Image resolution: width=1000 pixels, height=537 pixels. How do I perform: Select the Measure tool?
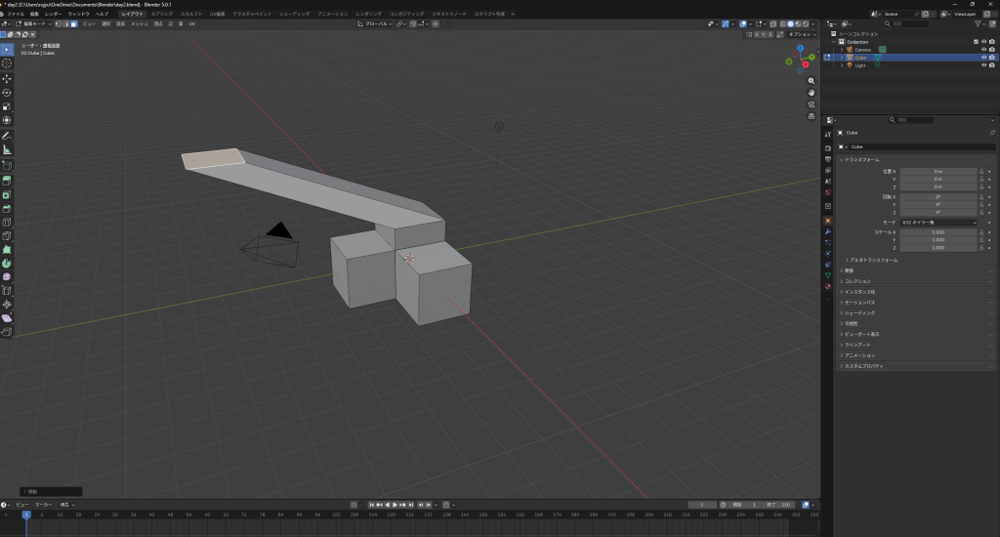pos(7,149)
